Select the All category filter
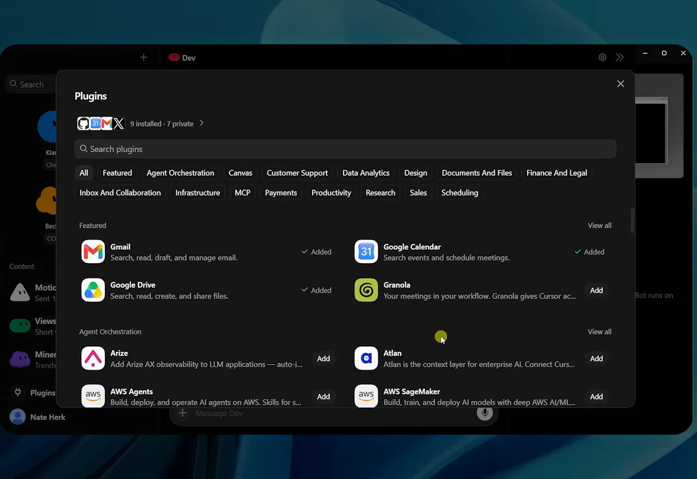 coord(84,173)
